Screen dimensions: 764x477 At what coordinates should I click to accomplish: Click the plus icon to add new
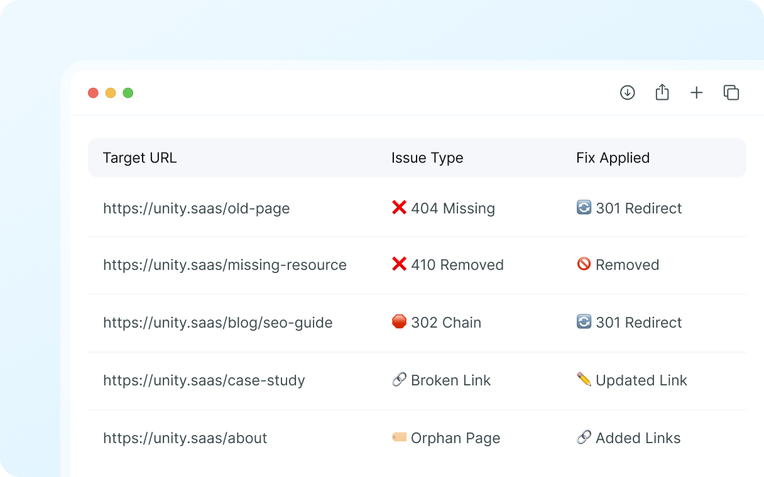coord(696,93)
